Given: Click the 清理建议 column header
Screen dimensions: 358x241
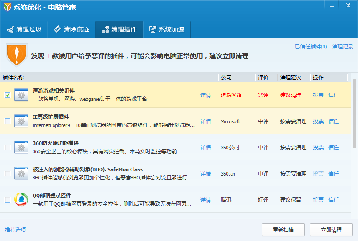Looking at the screenshot, I should click(294, 78).
